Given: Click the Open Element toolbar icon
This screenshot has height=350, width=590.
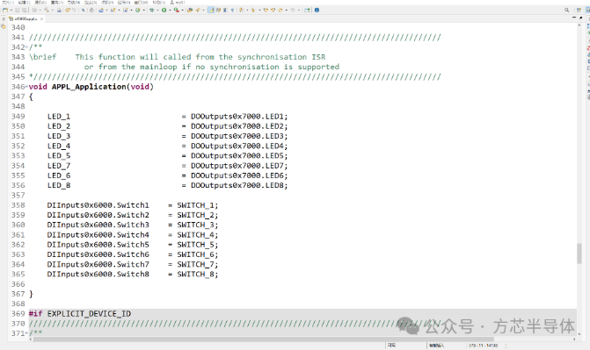Looking at the screenshot, I should point(190,11).
